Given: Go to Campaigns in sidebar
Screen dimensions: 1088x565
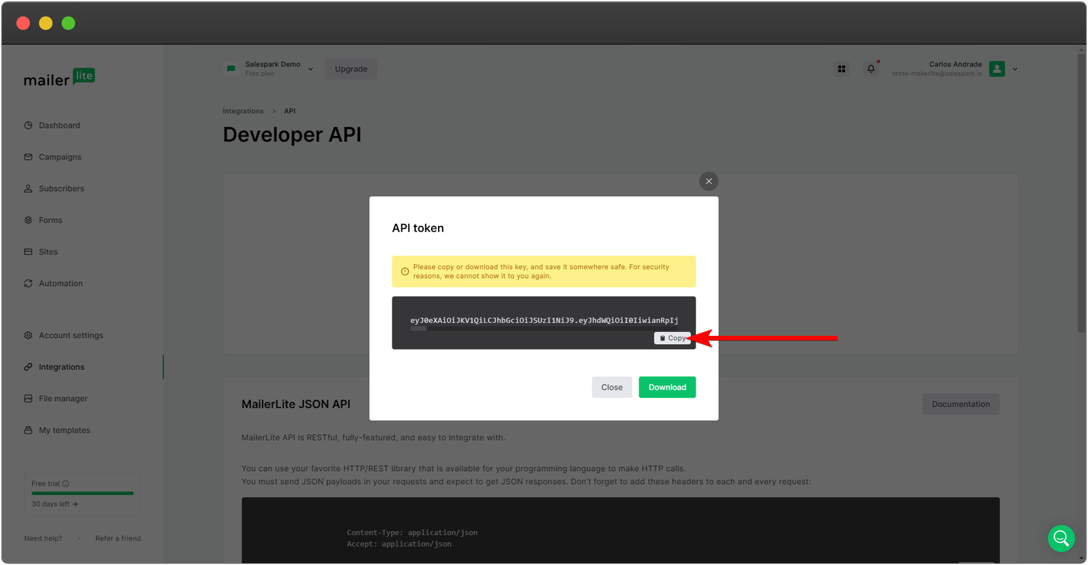Looking at the screenshot, I should [x=60, y=157].
